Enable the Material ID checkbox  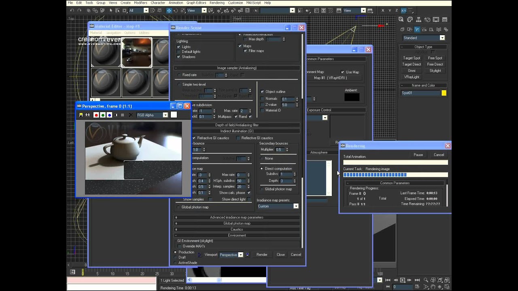pyautogui.click(x=262, y=110)
